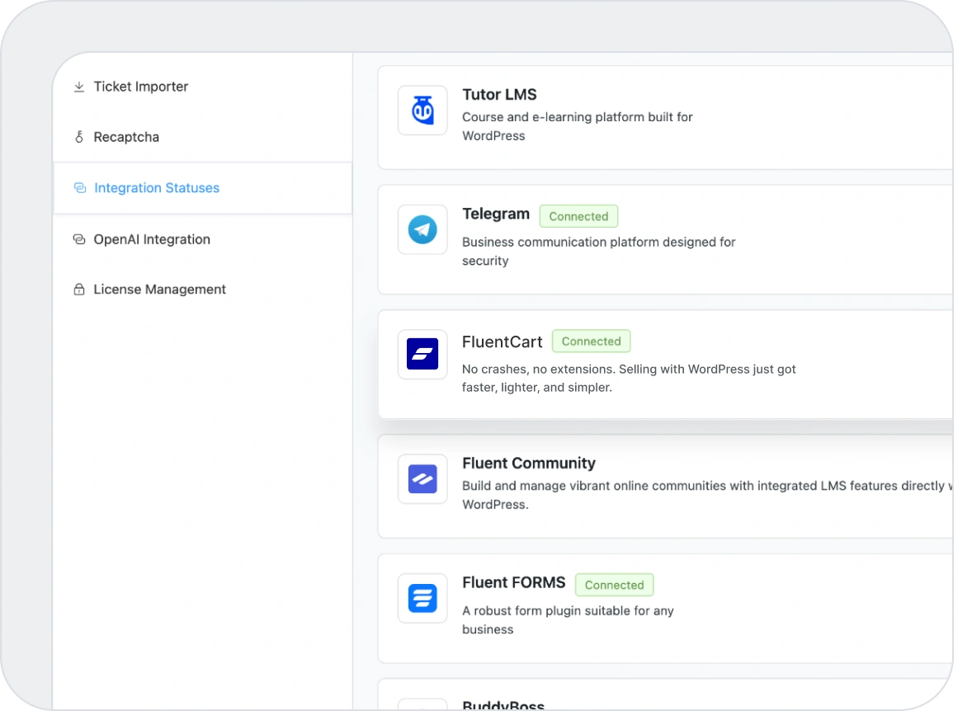Click the Connected badge for Fluent FORMS
The height and width of the screenshot is (711, 972).
[614, 585]
